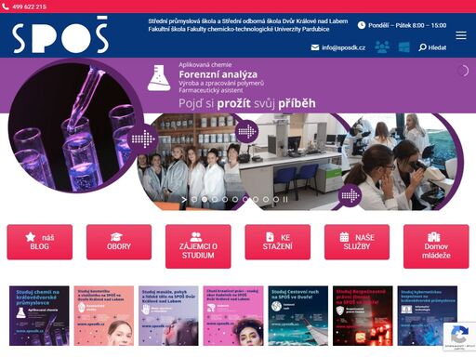The width and height of the screenshot is (476, 357).
Task: Click the phone icon in top bar
Action: click(x=6, y=7)
